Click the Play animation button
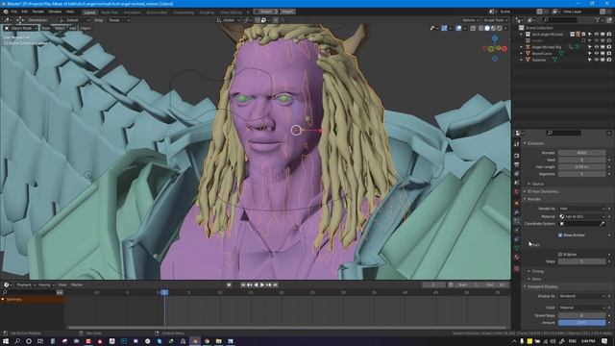The image size is (615, 346). (262, 284)
